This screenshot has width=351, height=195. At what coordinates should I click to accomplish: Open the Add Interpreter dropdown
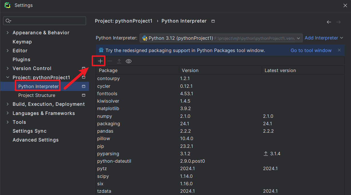[x=324, y=38]
